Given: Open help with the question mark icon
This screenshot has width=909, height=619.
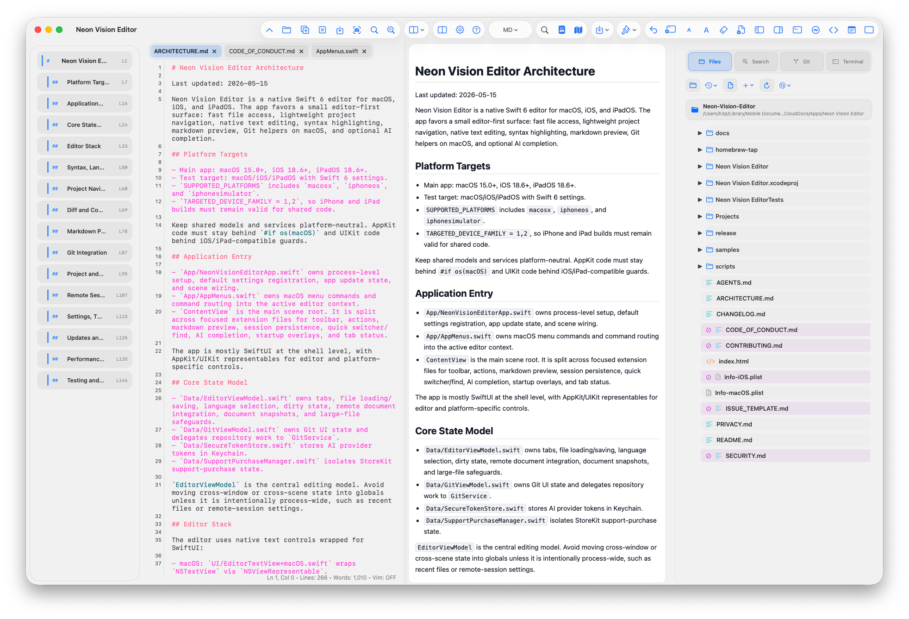Looking at the screenshot, I should (476, 30).
